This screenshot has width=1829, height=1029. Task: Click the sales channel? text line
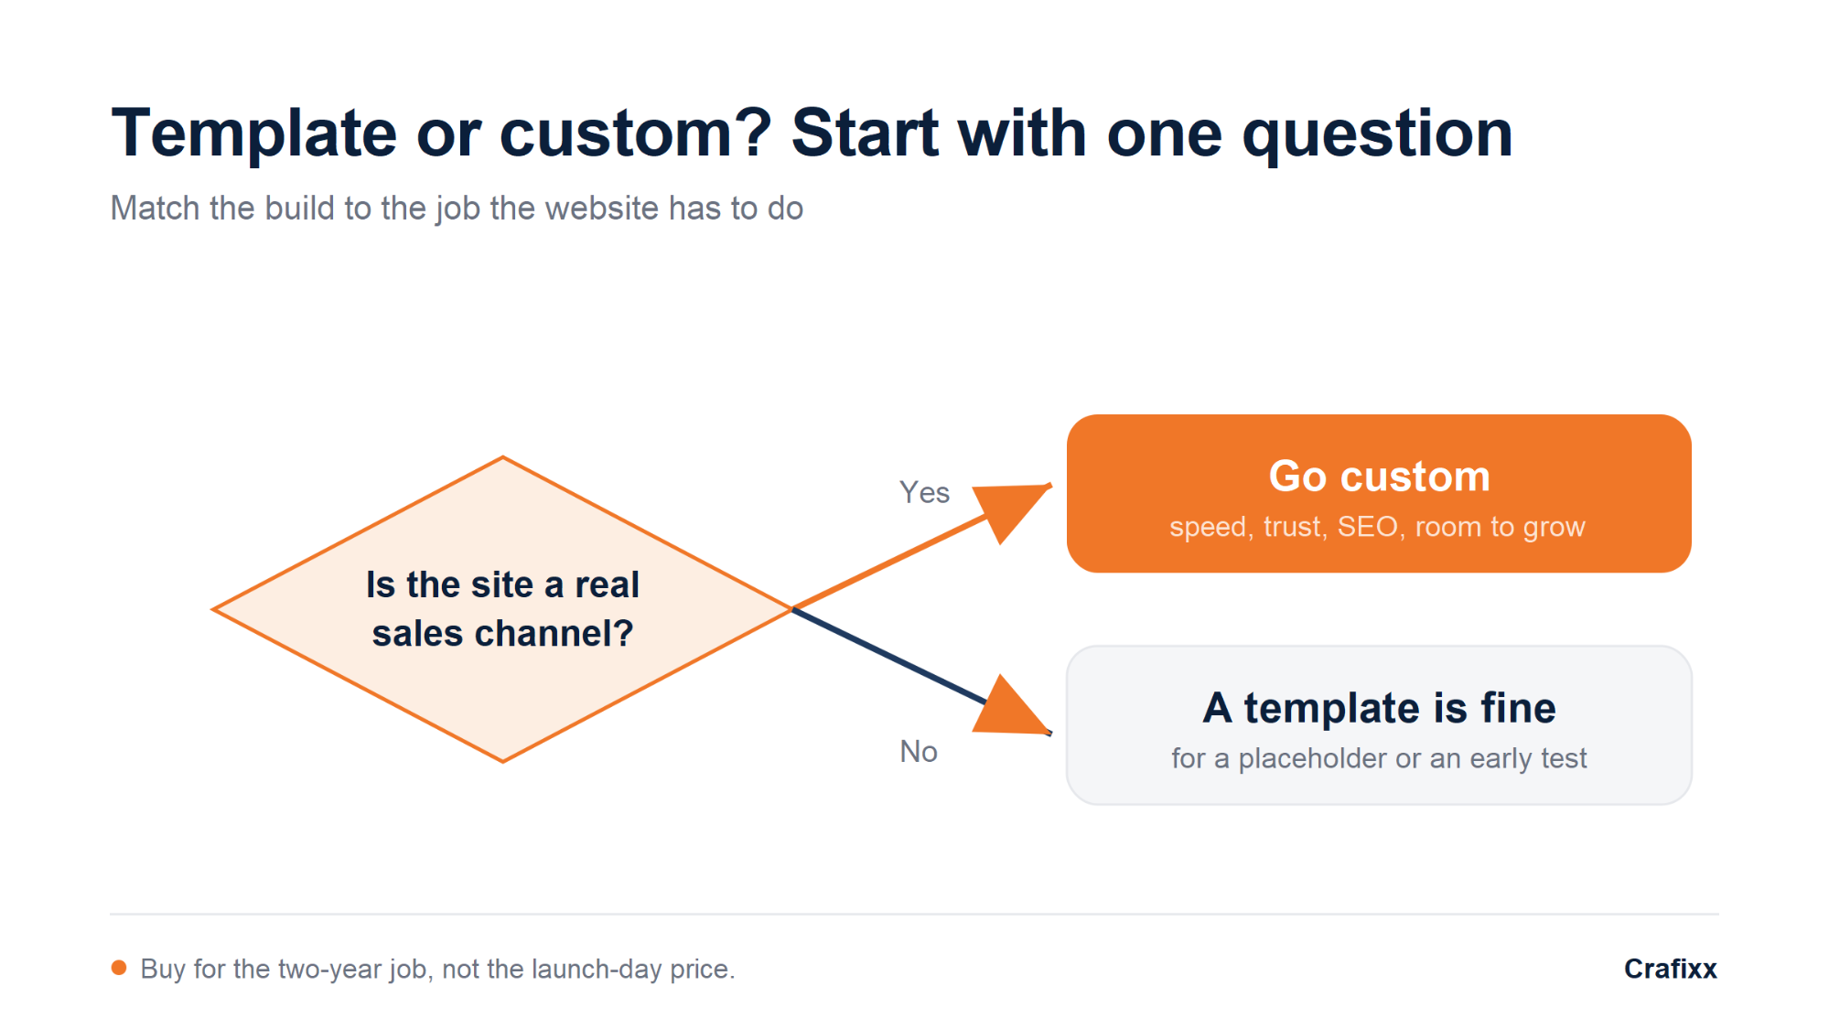pyautogui.click(x=502, y=633)
